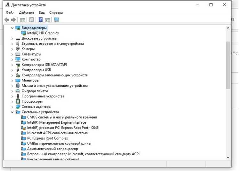Image resolution: width=240 pixels, height=171 pixels.
Task: Click the Мониторы display icon
Action: [x=18, y=80]
